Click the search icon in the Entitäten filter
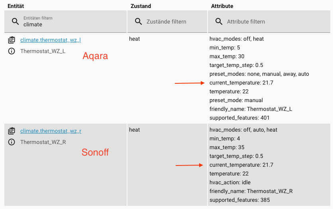Image resolution: width=333 pixels, height=209 pixels. click(x=16, y=22)
